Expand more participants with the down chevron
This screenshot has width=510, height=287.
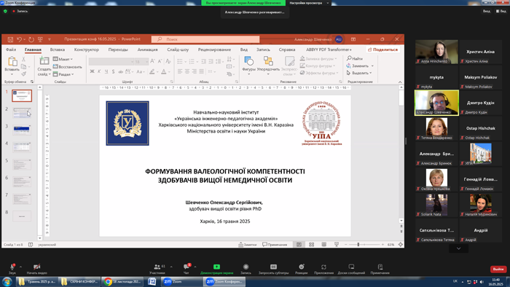point(458,248)
